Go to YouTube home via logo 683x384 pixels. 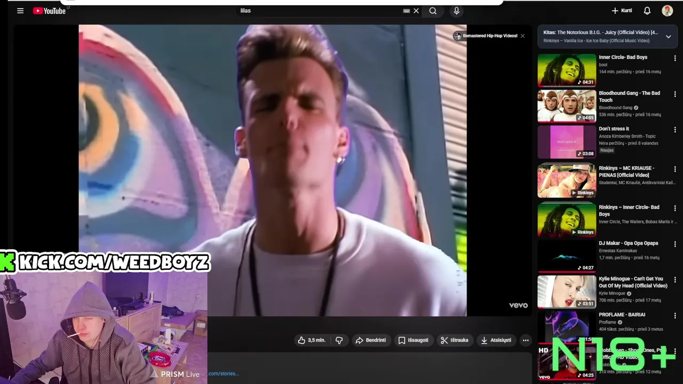point(49,11)
